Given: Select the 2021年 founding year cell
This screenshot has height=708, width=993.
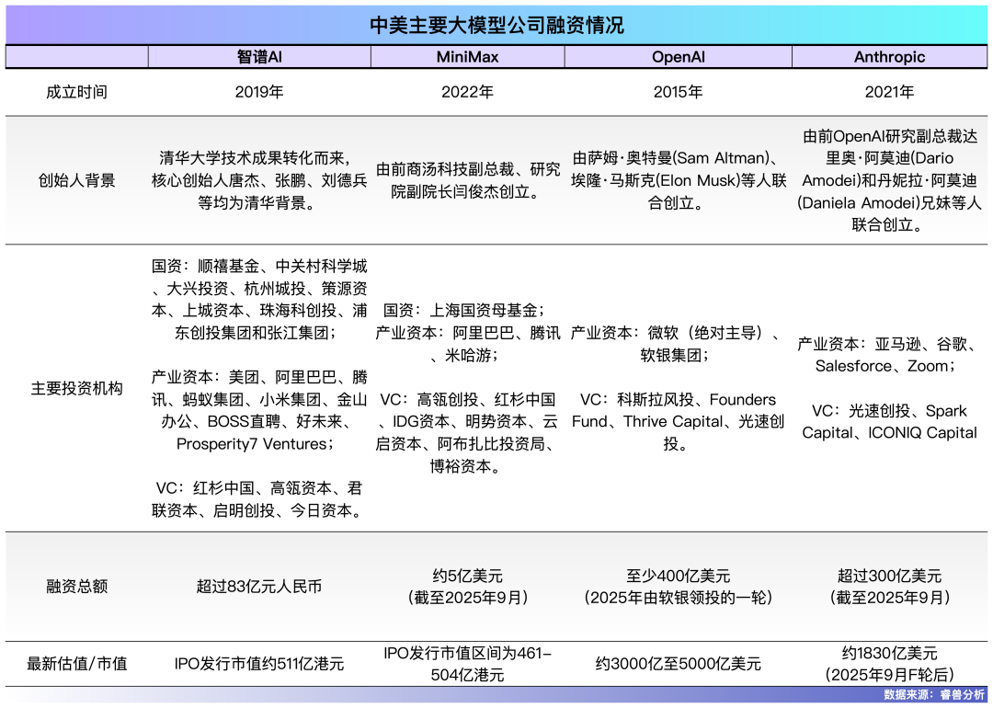Looking at the screenshot, I should [889, 92].
